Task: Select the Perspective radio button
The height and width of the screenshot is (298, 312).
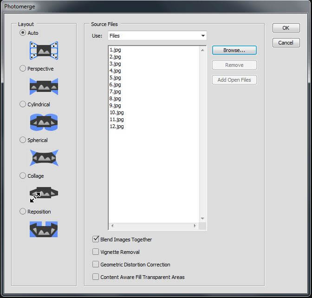Action: 23,69
